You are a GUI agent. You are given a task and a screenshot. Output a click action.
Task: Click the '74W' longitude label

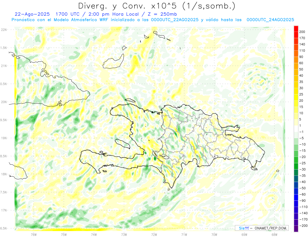(x=94, y=234)
